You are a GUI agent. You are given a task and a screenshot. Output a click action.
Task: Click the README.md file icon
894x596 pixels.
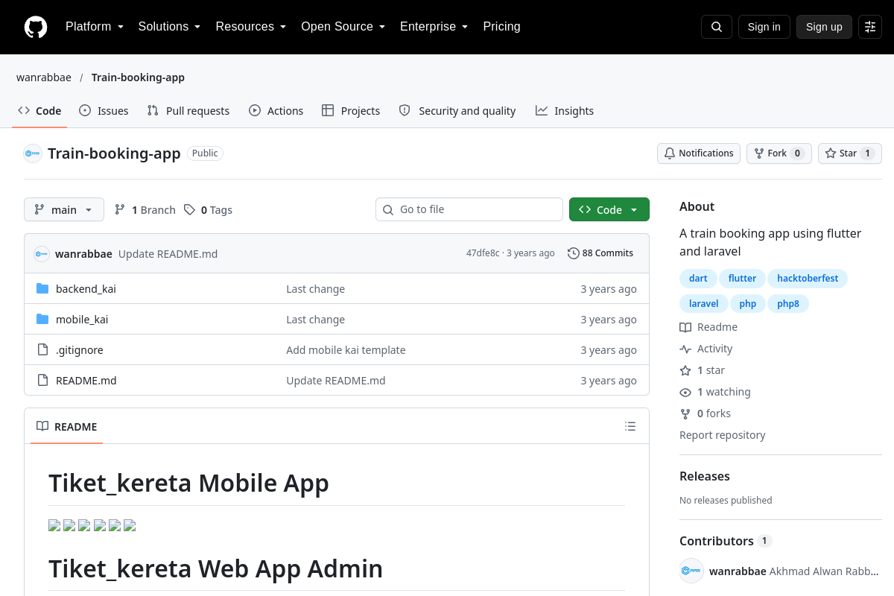42,381
